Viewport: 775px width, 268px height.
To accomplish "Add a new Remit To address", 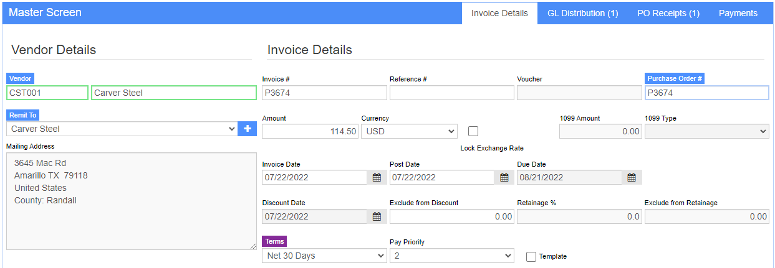I will tap(248, 129).
